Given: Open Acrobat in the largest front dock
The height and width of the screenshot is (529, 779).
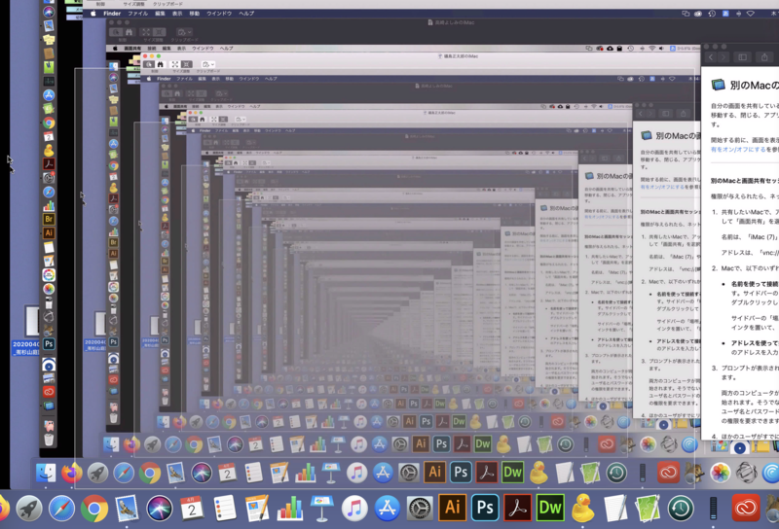Looking at the screenshot, I should tap(517, 508).
